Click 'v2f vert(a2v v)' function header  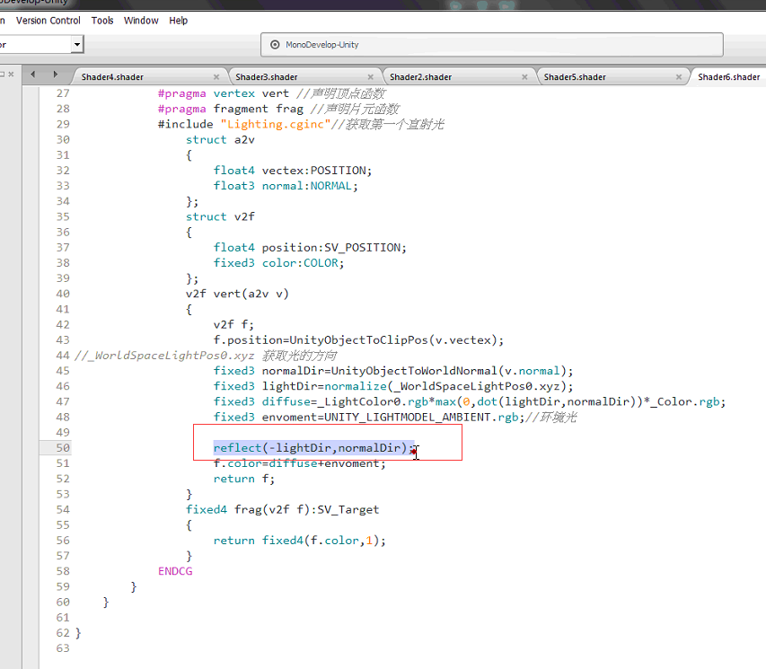tap(237, 294)
